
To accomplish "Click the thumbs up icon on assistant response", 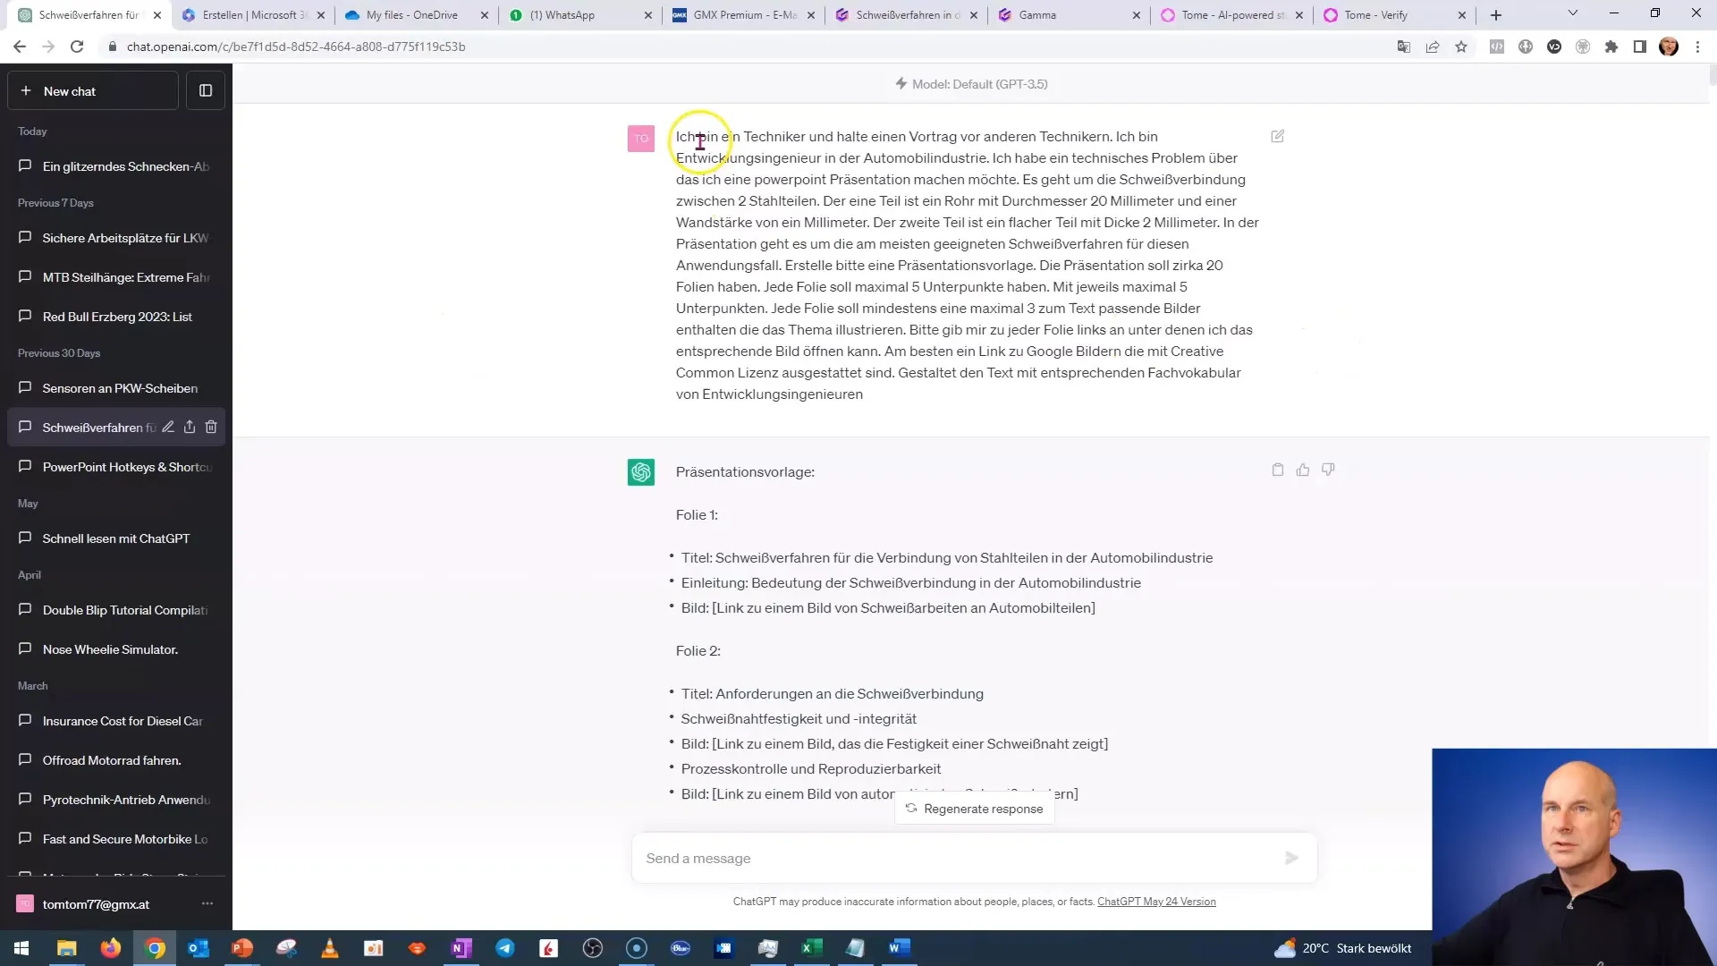I will click(x=1302, y=470).
